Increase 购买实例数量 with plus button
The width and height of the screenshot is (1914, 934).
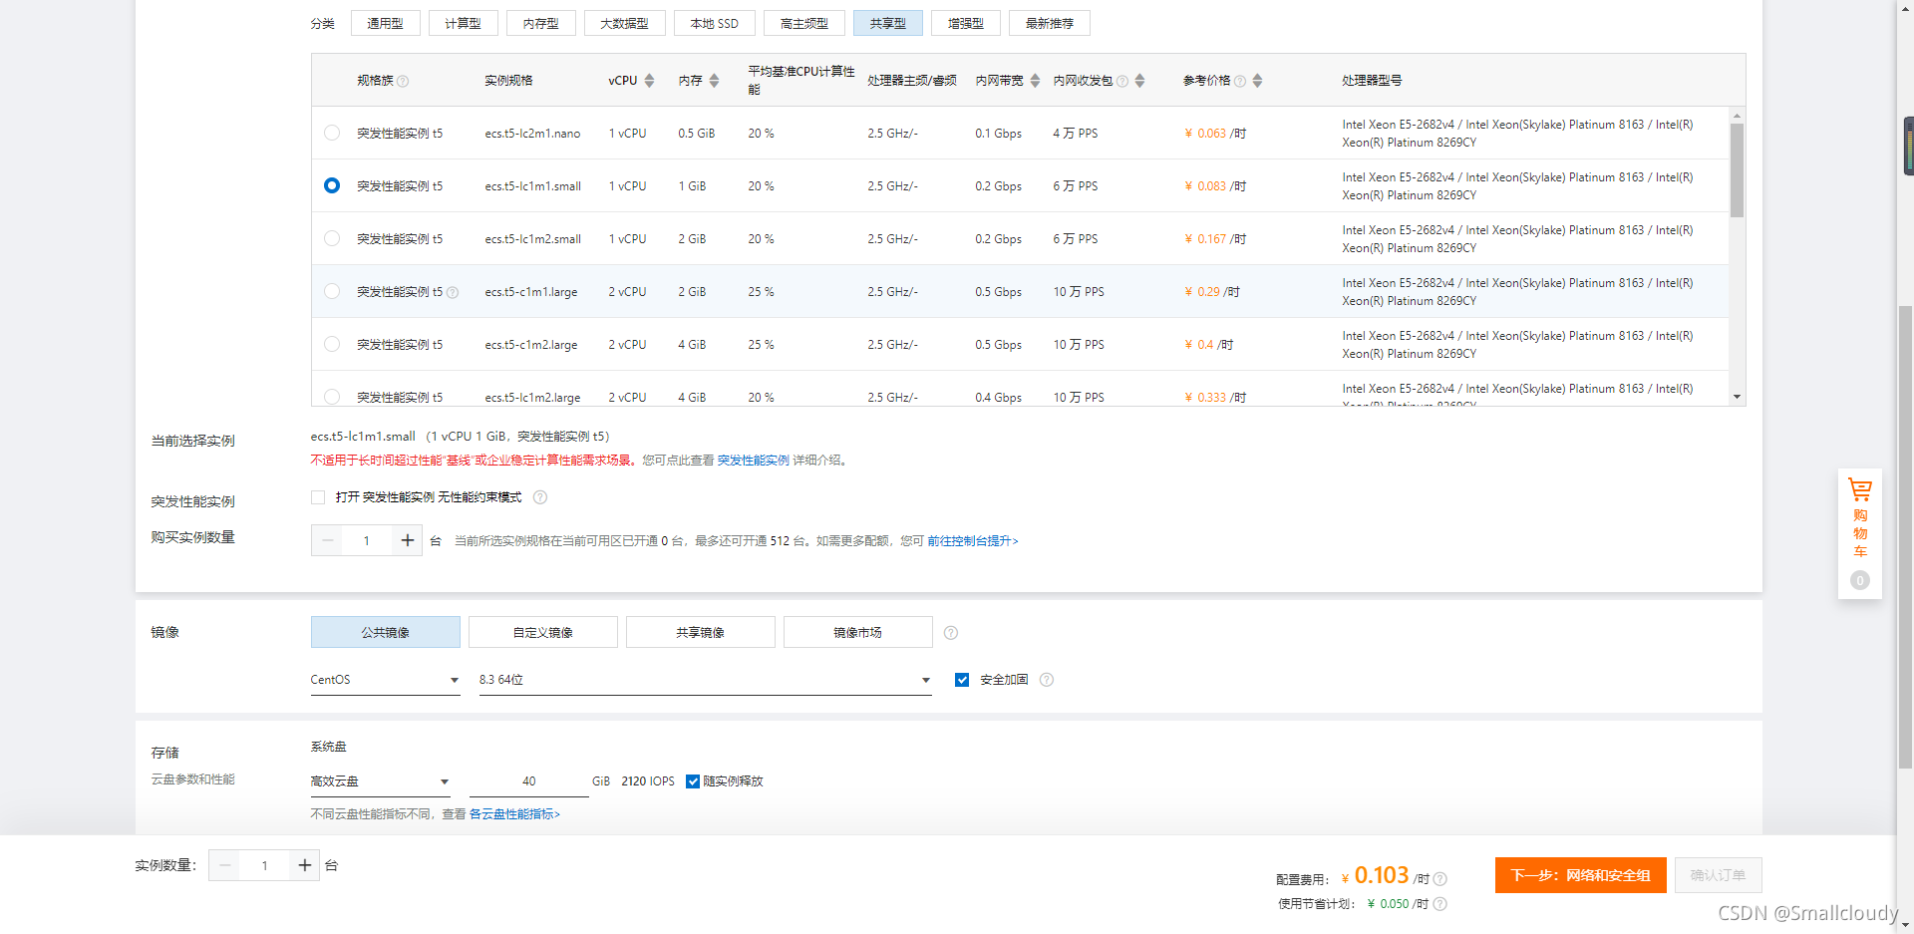(x=407, y=540)
